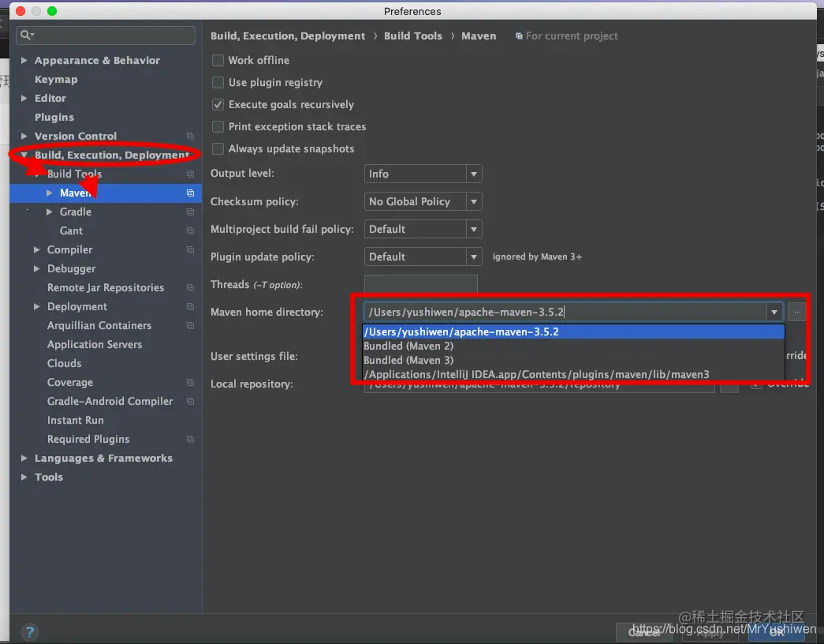
Task: Click the Cancel button
Action: (x=644, y=632)
